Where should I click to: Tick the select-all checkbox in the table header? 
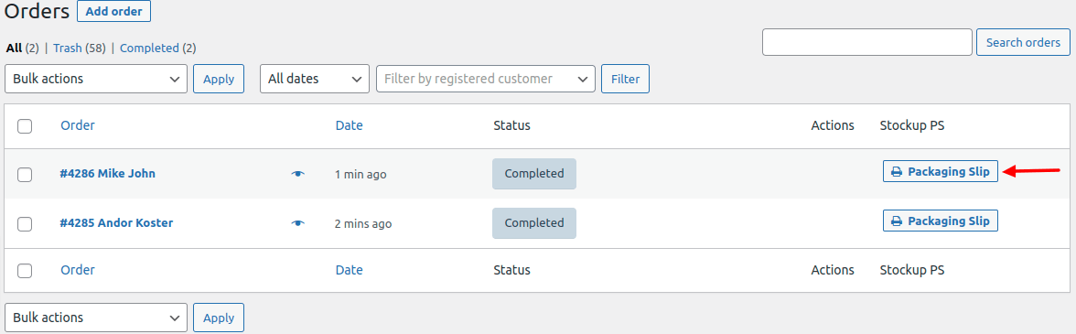tap(25, 126)
